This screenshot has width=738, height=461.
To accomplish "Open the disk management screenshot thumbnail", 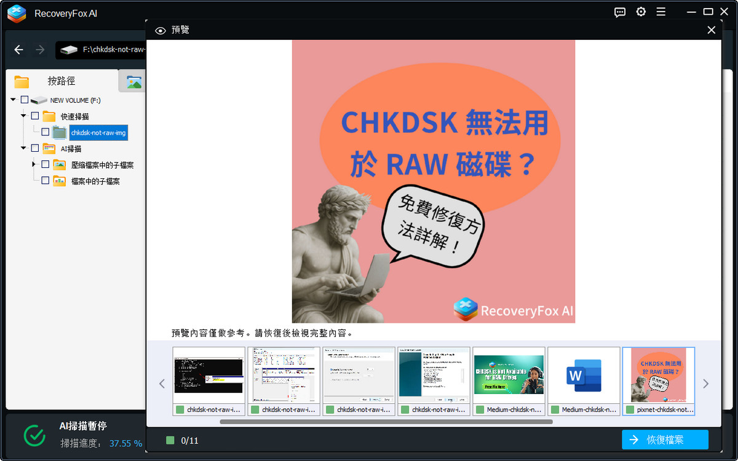I will click(284, 375).
